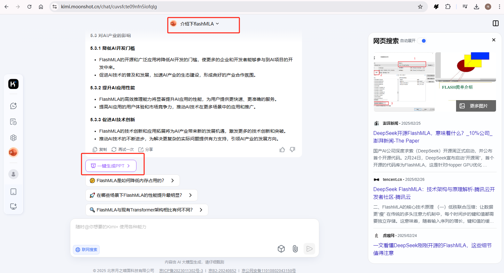Open 一文看懂DeepSeek刚刚开源的FlashMLA link
This screenshot has height=273, width=504.
(432, 249)
